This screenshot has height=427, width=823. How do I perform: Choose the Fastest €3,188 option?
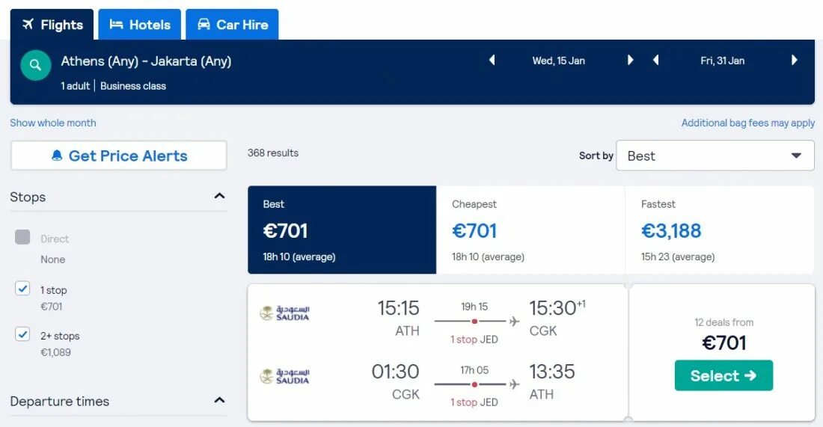click(x=720, y=230)
